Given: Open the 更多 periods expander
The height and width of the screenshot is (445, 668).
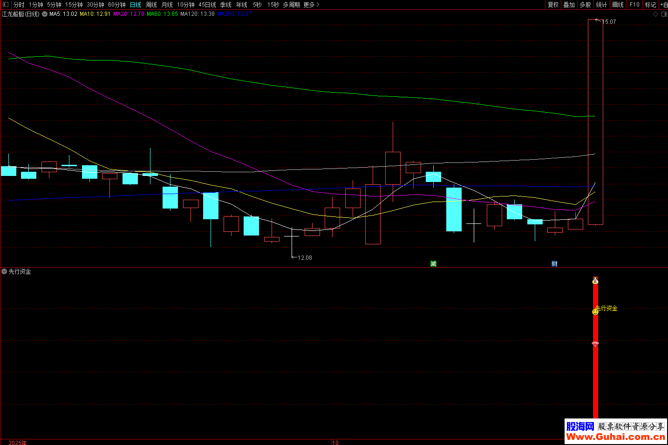Looking at the screenshot, I should coord(311,5).
